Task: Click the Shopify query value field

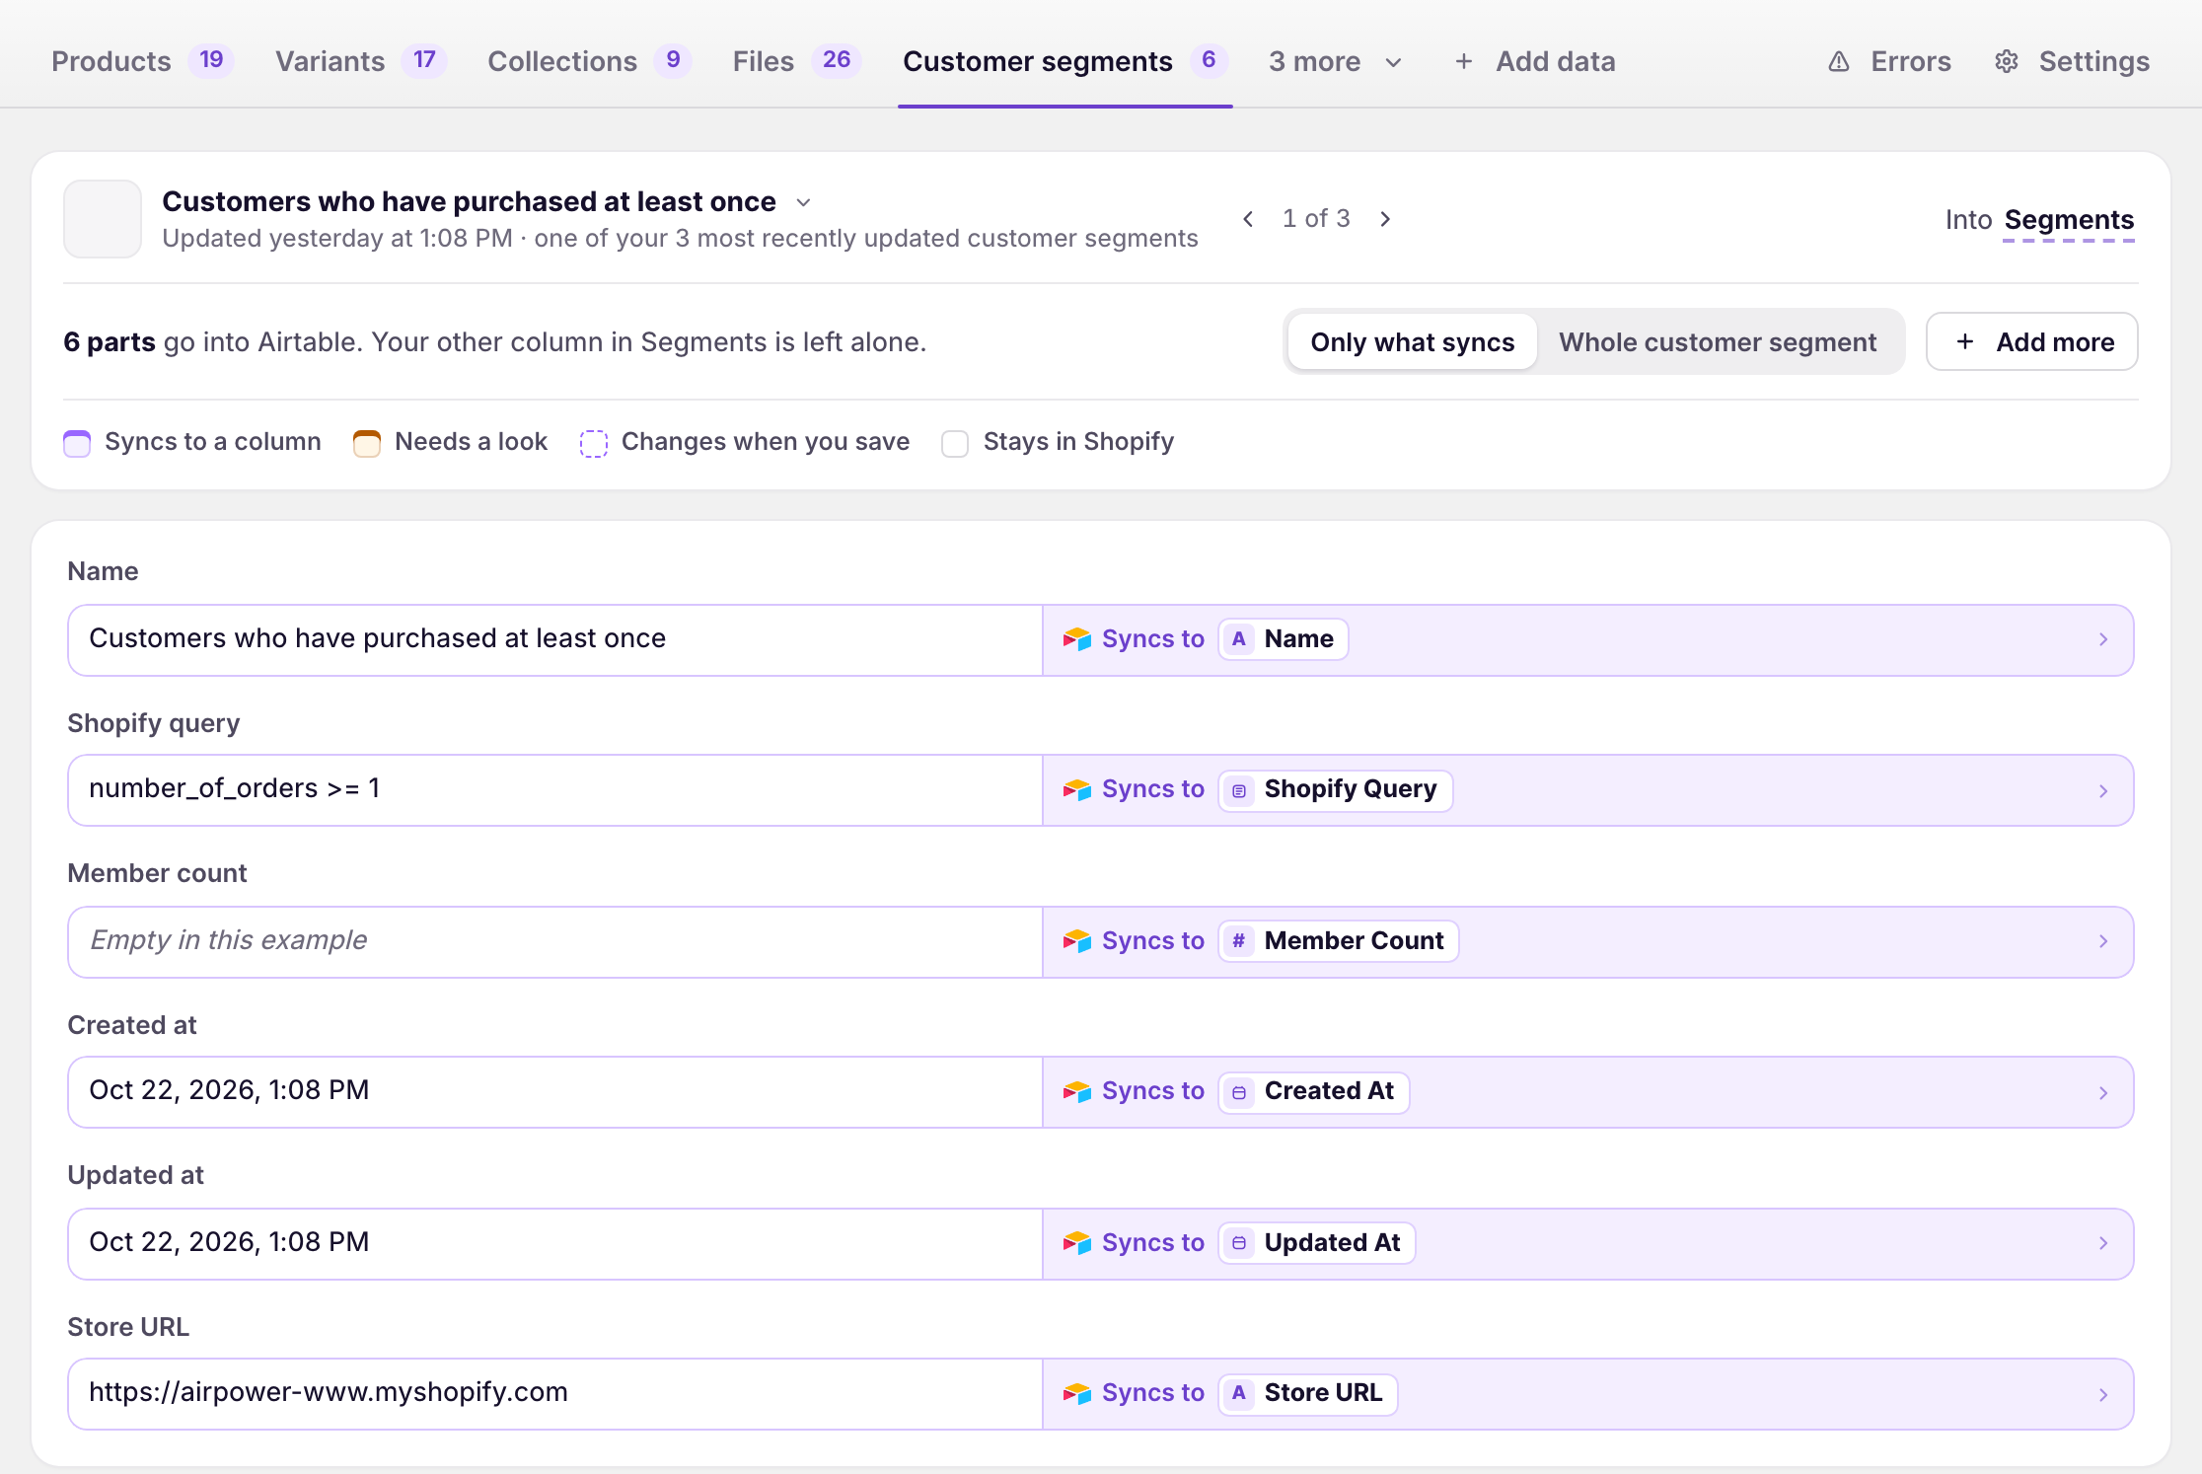Action: coord(555,789)
